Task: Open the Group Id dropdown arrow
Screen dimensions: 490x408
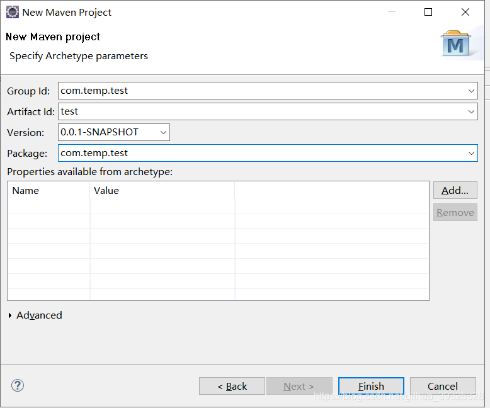Action: [471, 91]
